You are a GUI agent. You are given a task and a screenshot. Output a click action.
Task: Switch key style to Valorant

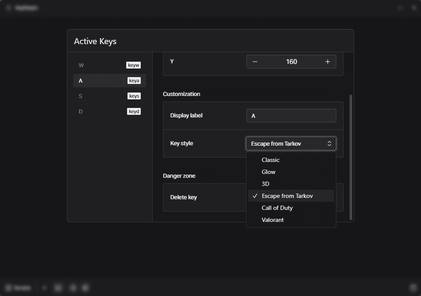(x=273, y=220)
